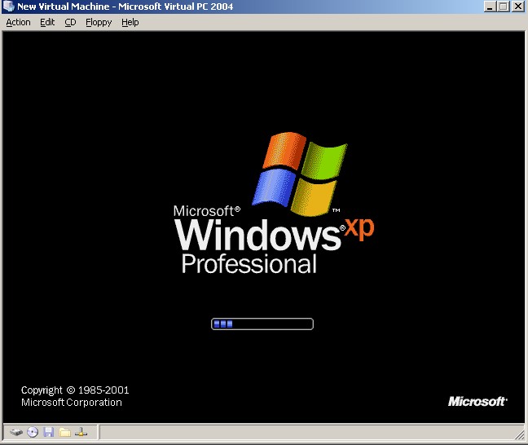The width and height of the screenshot is (528, 445).
Task: Click the hard disk activity icon
Action: (16, 432)
